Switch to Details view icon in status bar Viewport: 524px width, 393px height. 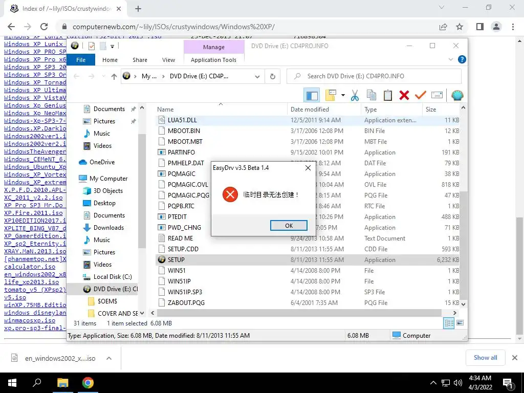pyautogui.click(x=449, y=323)
